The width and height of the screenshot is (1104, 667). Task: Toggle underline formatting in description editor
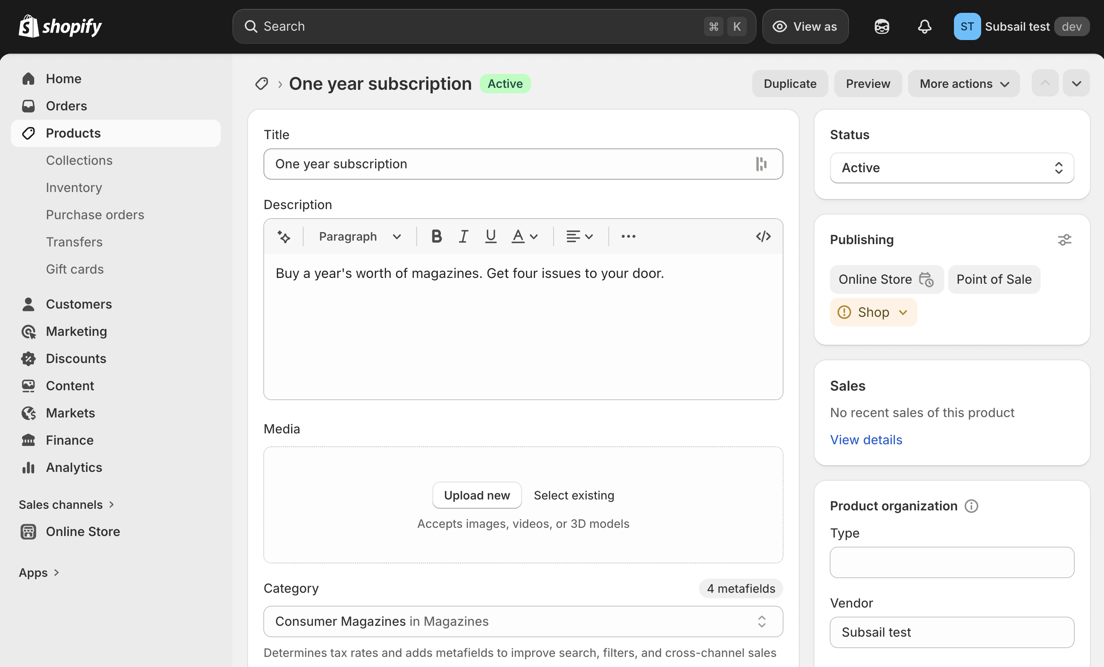(491, 236)
